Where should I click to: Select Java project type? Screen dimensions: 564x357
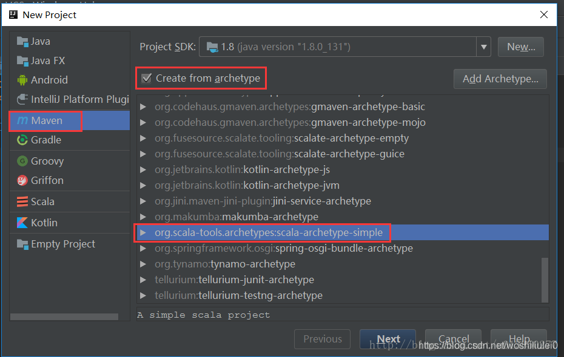pos(70,42)
